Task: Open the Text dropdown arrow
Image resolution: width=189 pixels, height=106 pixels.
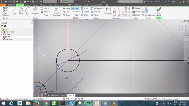Action: (x=48, y=12)
